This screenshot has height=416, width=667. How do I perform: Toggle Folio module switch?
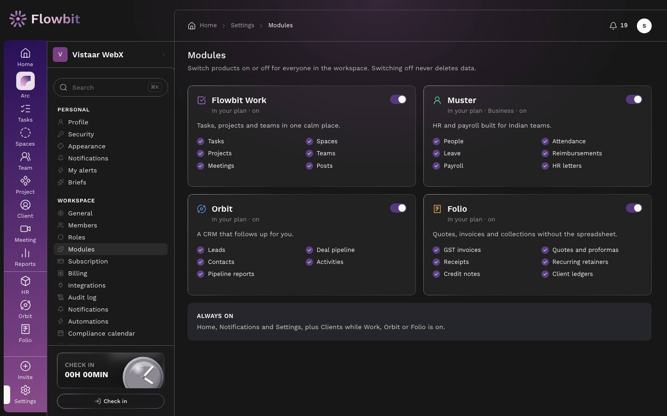click(x=634, y=208)
